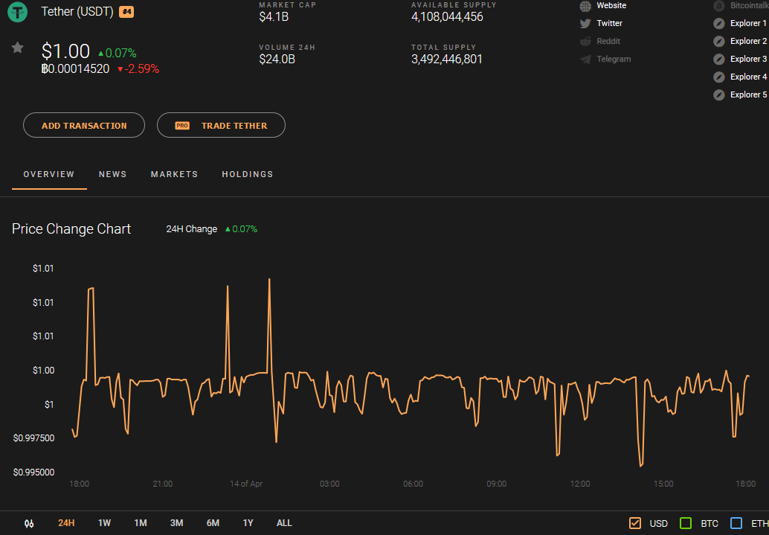Click the 4,108,044,456 available supply value

tap(447, 16)
